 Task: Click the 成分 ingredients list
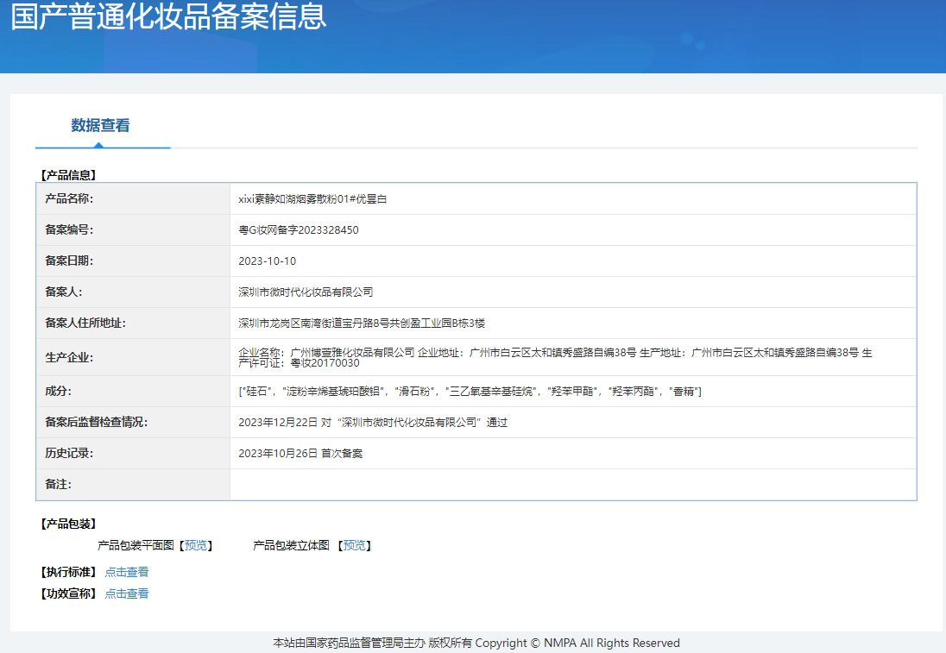[x=470, y=392]
